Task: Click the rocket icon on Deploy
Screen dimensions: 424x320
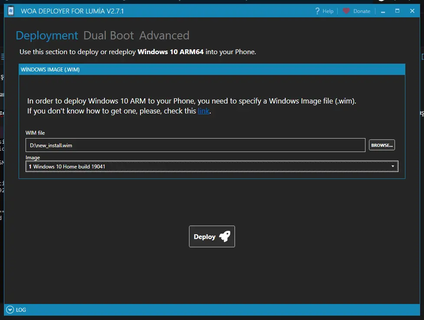Action: pos(225,236)
